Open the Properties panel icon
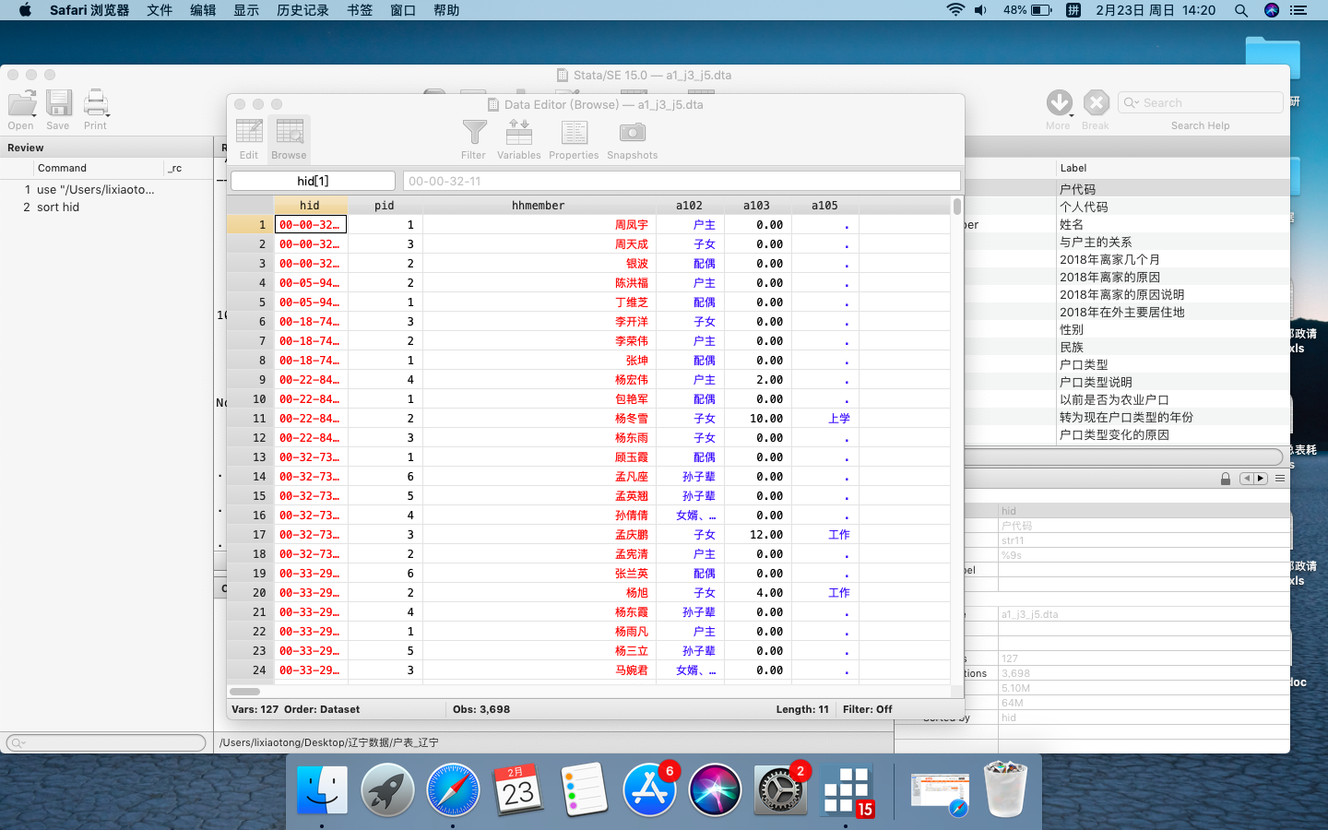The height and width of the screenshot is (830, 1328). click(x=574, y=139)
